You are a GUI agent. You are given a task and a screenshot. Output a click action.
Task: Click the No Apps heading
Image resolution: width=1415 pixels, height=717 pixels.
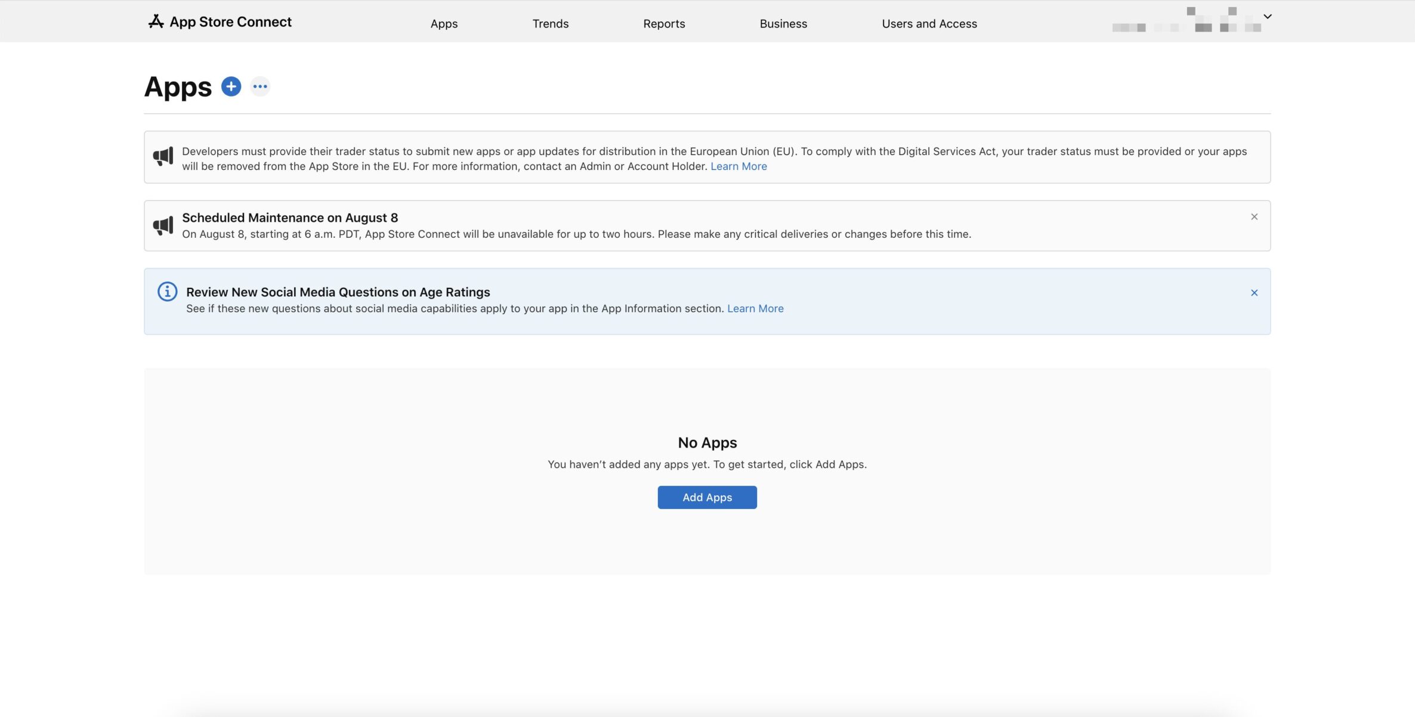pos(707,443)
